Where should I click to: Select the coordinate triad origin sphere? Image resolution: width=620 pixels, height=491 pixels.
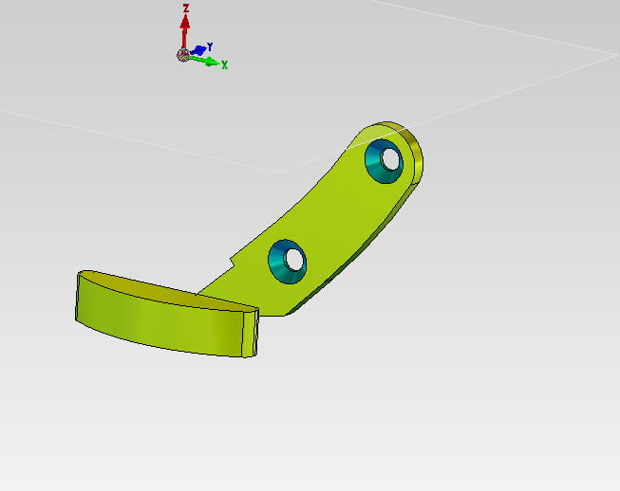(182, 55)
